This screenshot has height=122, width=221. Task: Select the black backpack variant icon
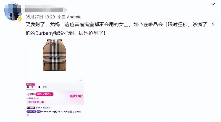tap(39, 87)
